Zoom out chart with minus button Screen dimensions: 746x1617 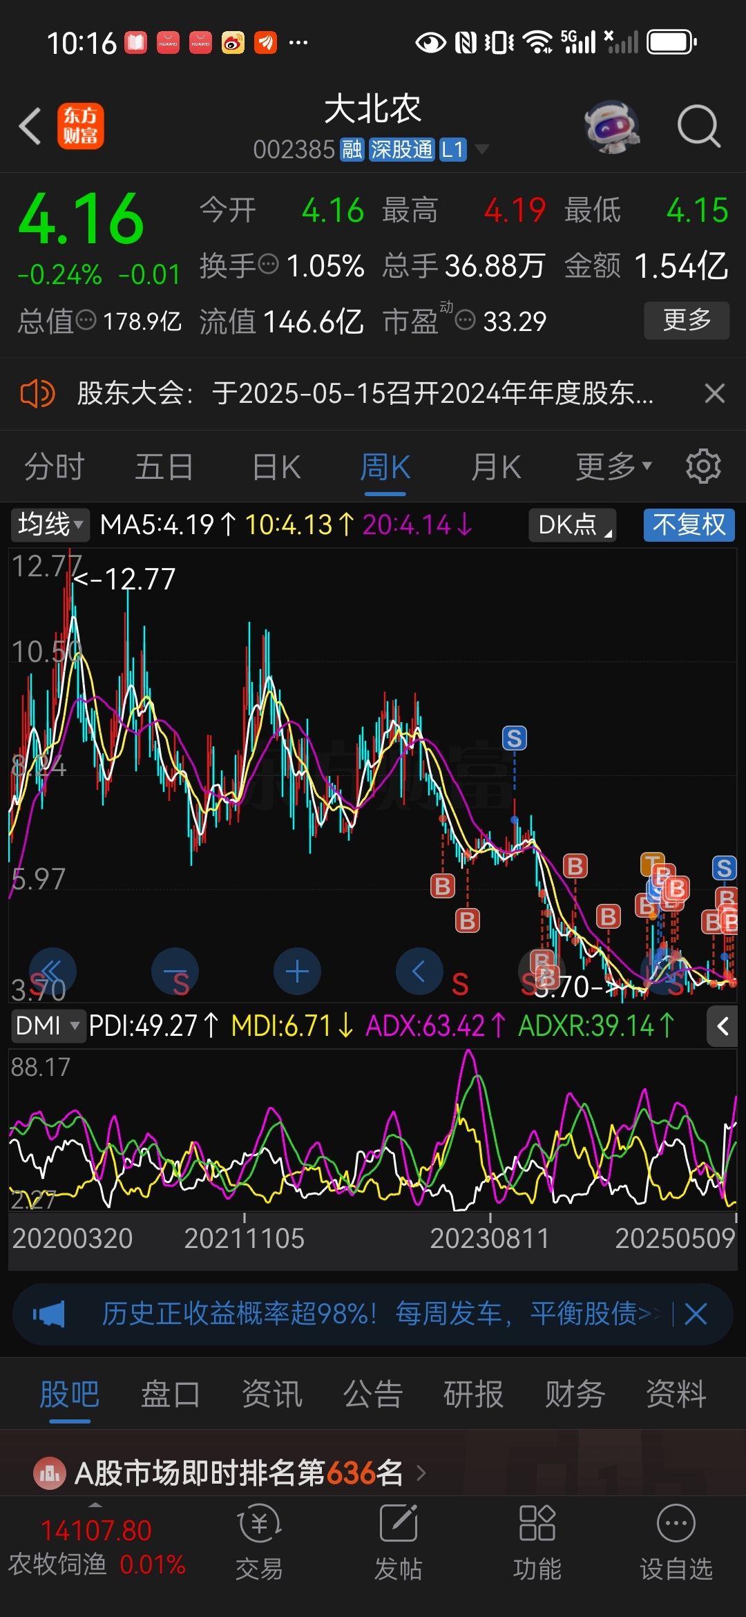click(175, 971)
